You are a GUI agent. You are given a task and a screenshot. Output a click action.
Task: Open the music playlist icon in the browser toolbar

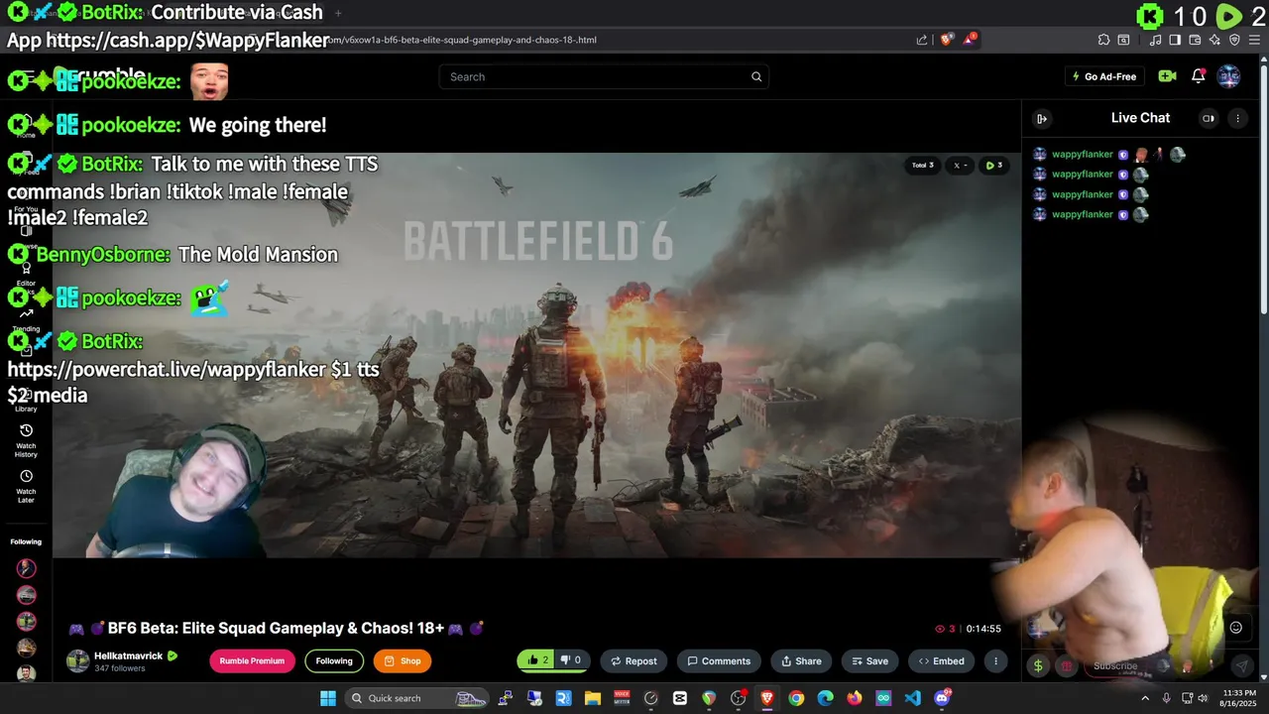pyautogui.click(x=1155, y=40)
